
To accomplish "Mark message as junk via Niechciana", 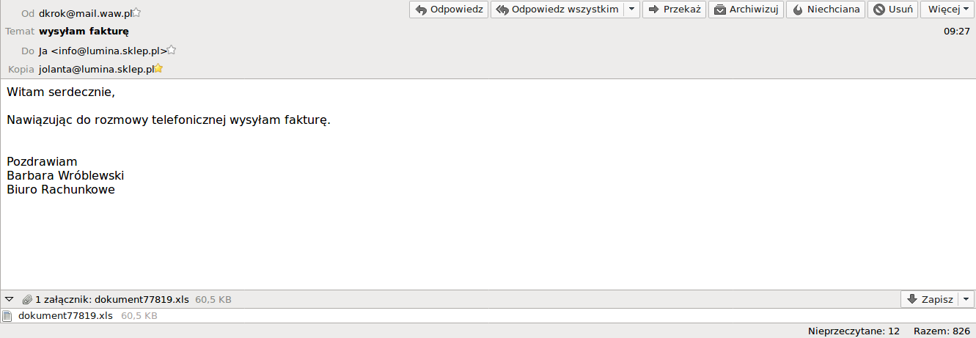I will [826, 10].
